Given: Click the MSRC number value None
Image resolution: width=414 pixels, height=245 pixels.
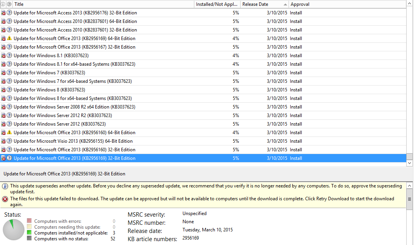Looking at the screenshot, I should (188, 222).
